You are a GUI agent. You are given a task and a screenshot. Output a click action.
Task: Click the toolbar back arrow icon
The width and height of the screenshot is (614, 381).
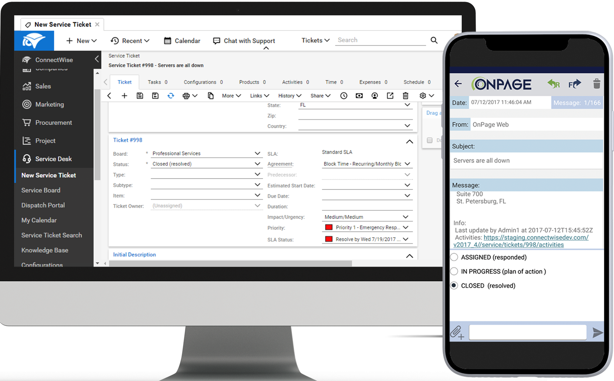109,96
